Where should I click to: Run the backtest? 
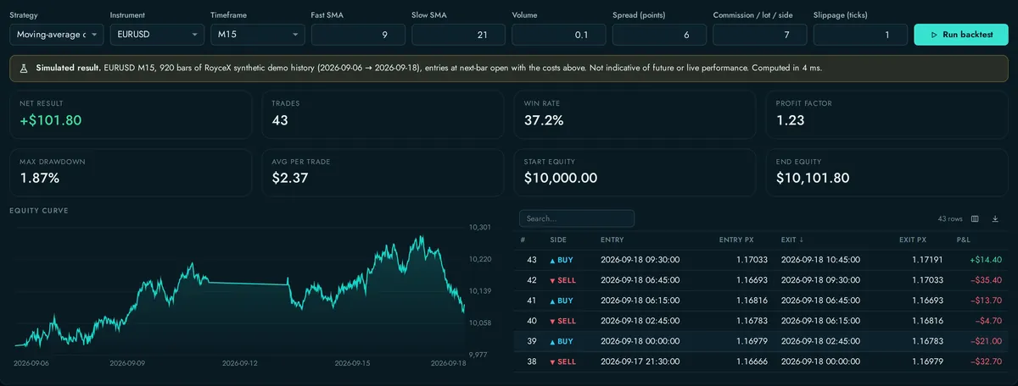(x=960, y=35)
